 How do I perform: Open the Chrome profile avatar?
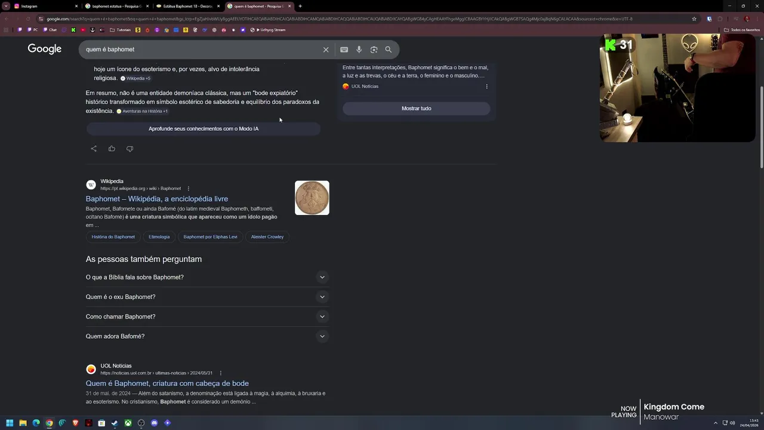[747, 19]
